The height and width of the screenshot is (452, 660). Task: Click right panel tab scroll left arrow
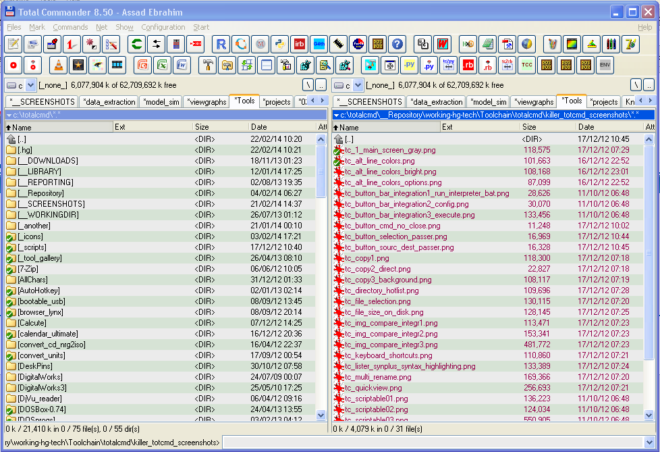(x=640, y=101)
